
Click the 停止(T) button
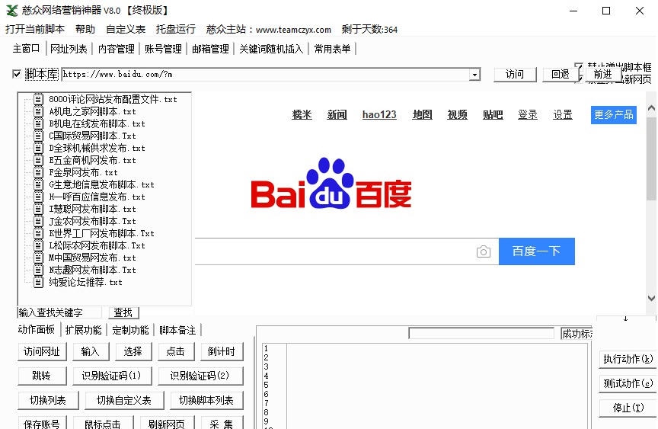click(628, 408)
